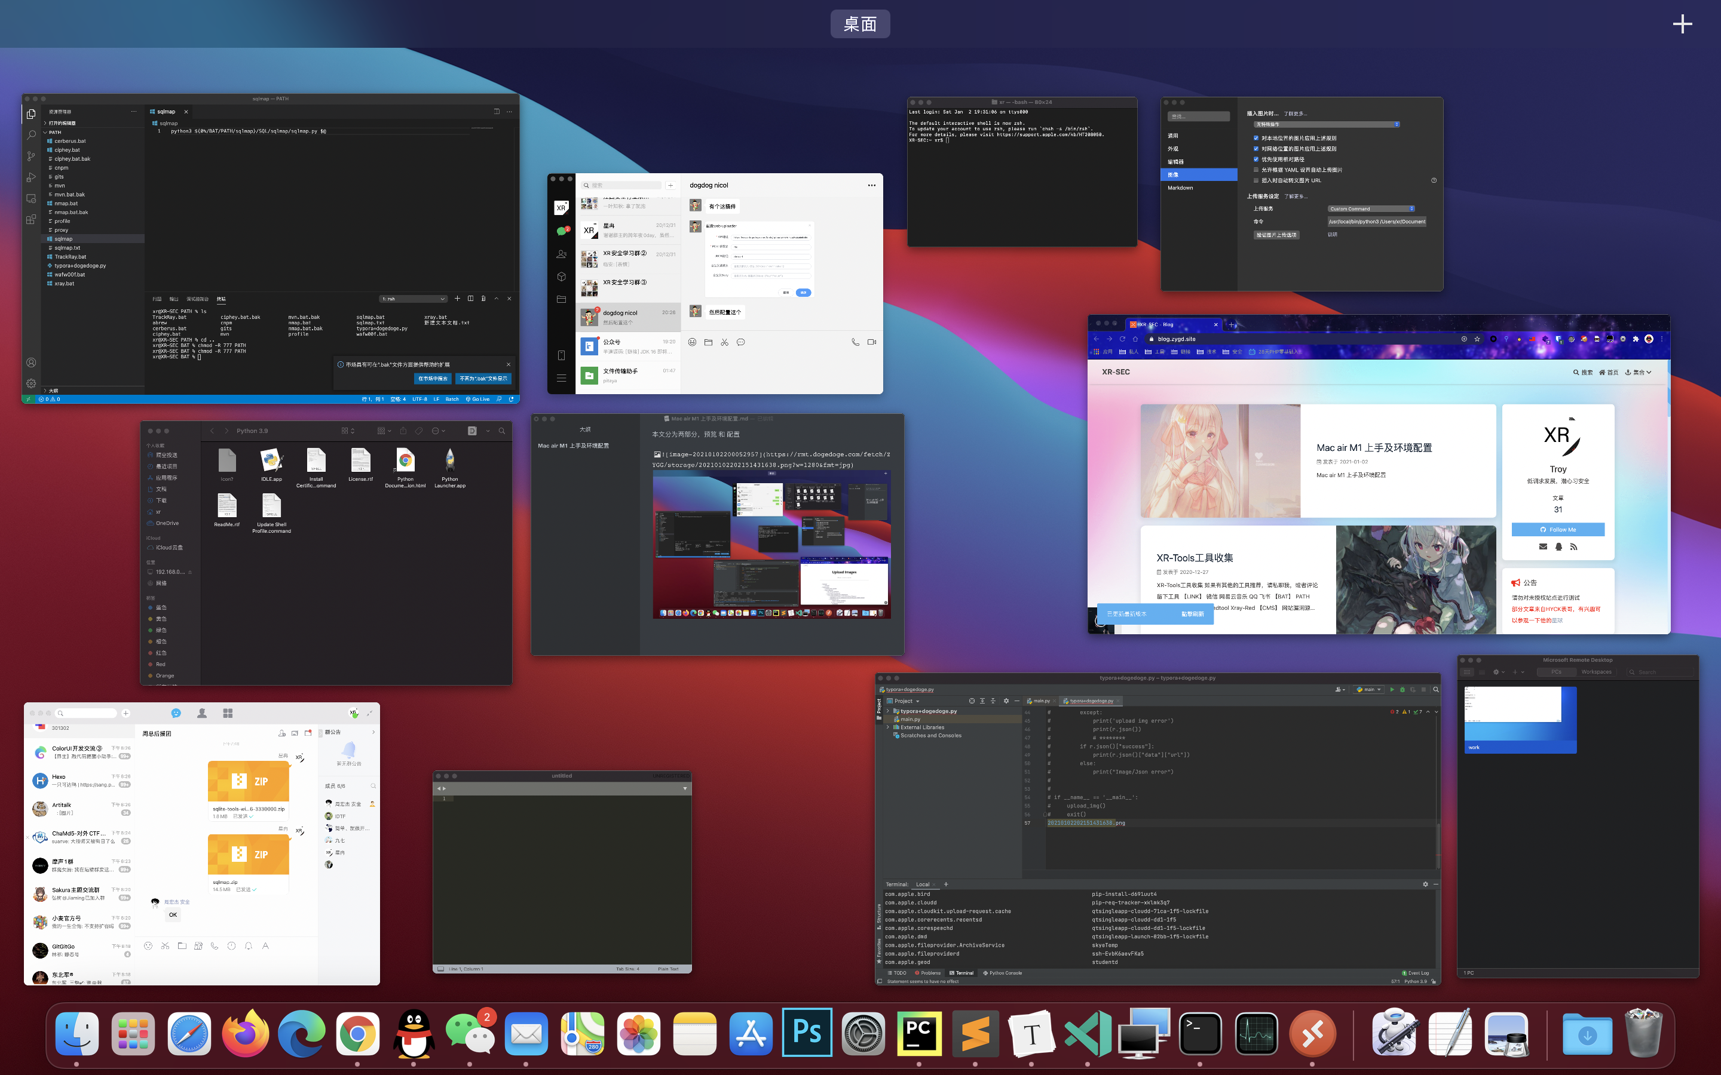Uncheck 优先使用相对路径 checkbox
The width and height of the screenshot is (1721, 1075).
tap(1256, 159)
